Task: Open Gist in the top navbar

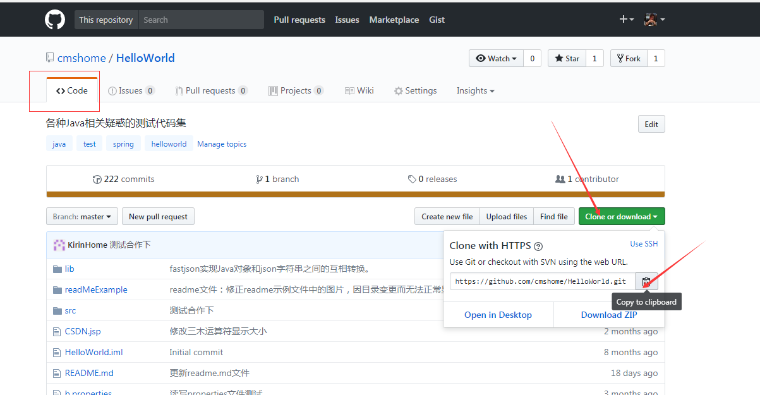Action: pos(437,20)
